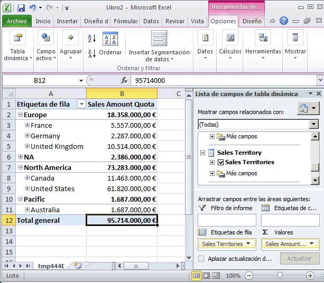
Task: Switch to the Vista tab
Action: (197, 21)
